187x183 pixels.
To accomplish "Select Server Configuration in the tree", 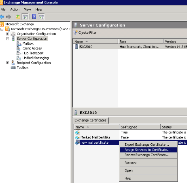I will pyautogui.click(x=32, y=39).
